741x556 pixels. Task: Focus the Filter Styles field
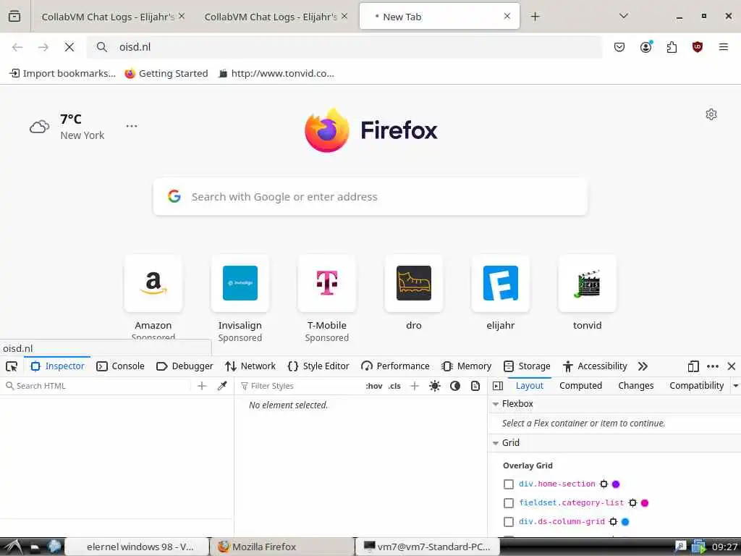299,386
